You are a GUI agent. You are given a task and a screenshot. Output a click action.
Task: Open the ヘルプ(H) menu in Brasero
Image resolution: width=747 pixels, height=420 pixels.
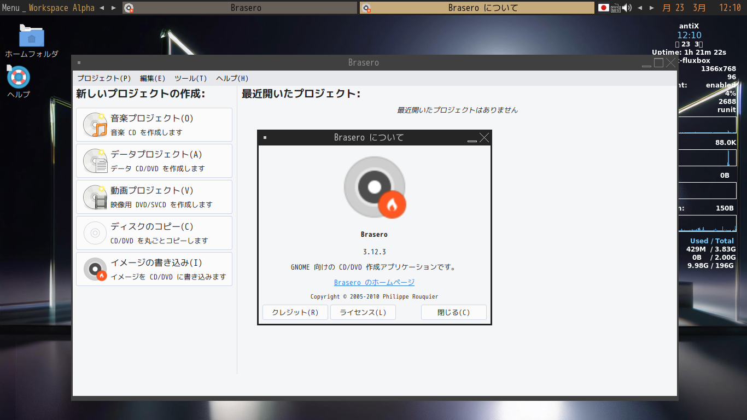(x=232, y=78)
